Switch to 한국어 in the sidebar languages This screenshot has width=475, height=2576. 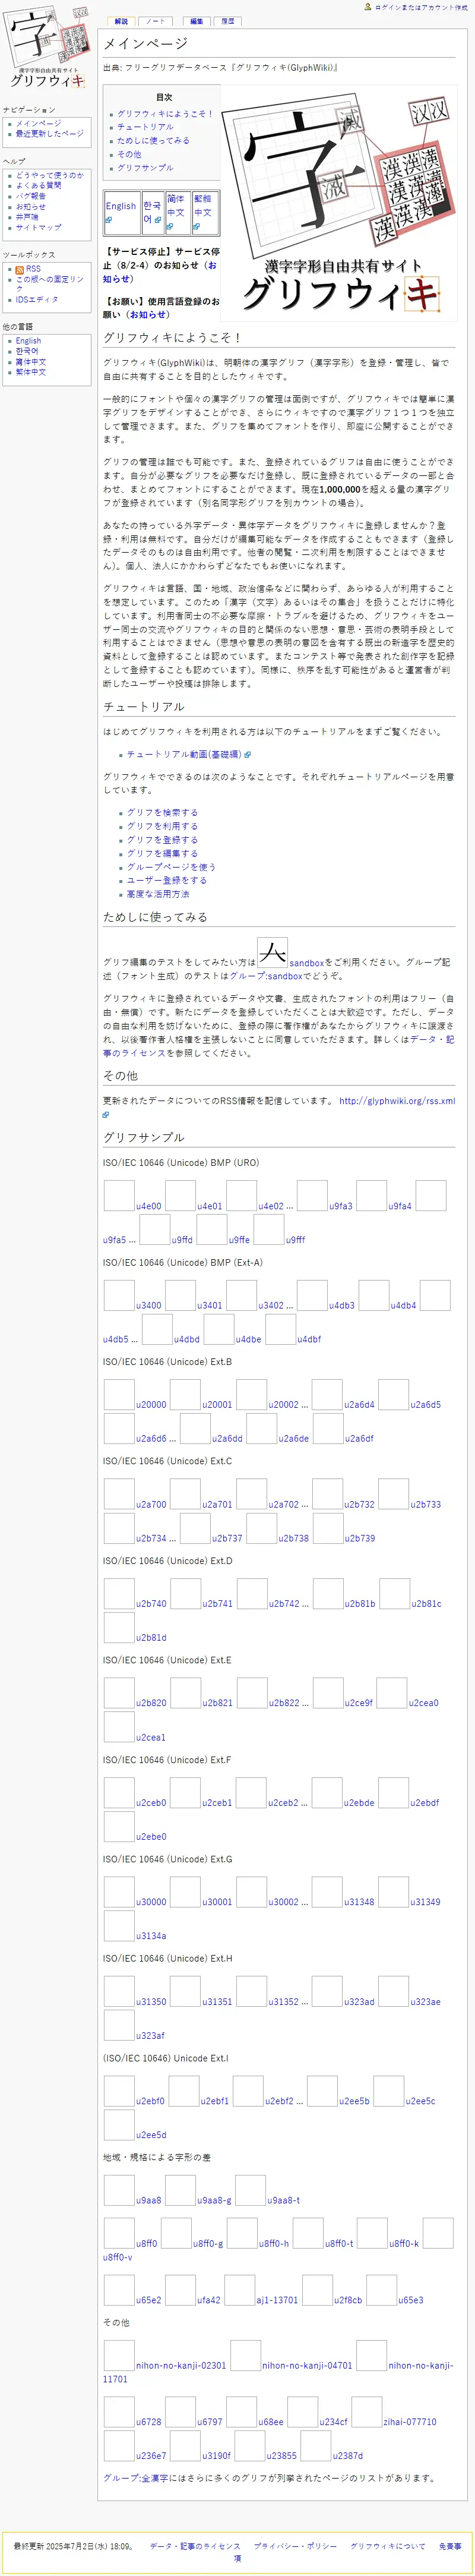click(x=27, y=351)
